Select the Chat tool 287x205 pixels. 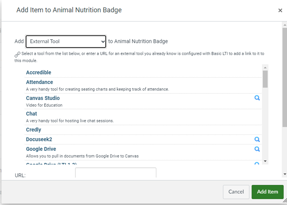(31, 114)
